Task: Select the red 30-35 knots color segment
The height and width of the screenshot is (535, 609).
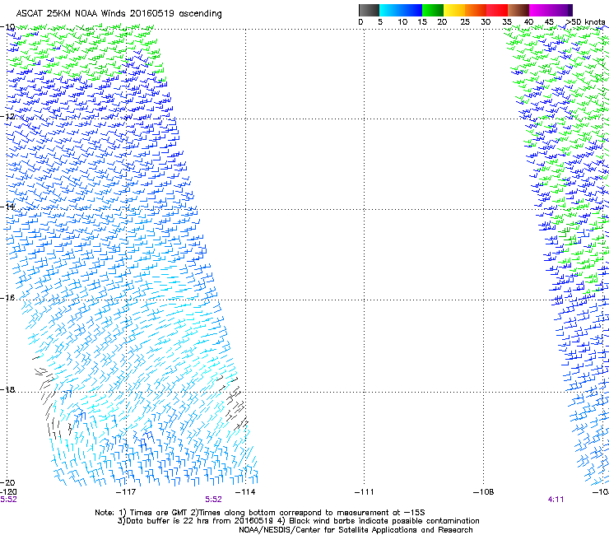Action: pyautogui.click(x=497, y=10)
